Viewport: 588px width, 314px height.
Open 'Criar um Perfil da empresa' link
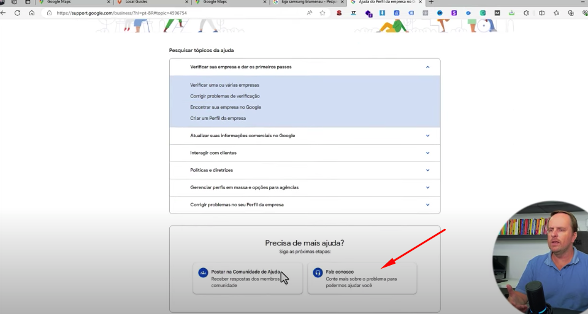pos(218,118)
